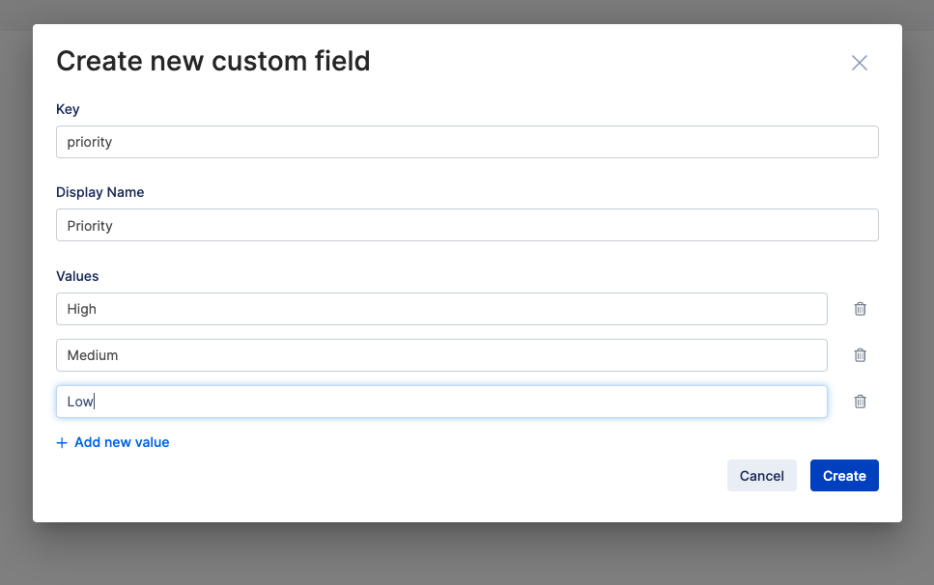Focus the Key input containing "priority"
Viewport: 934px width, 585px height.
pos(467,142)
